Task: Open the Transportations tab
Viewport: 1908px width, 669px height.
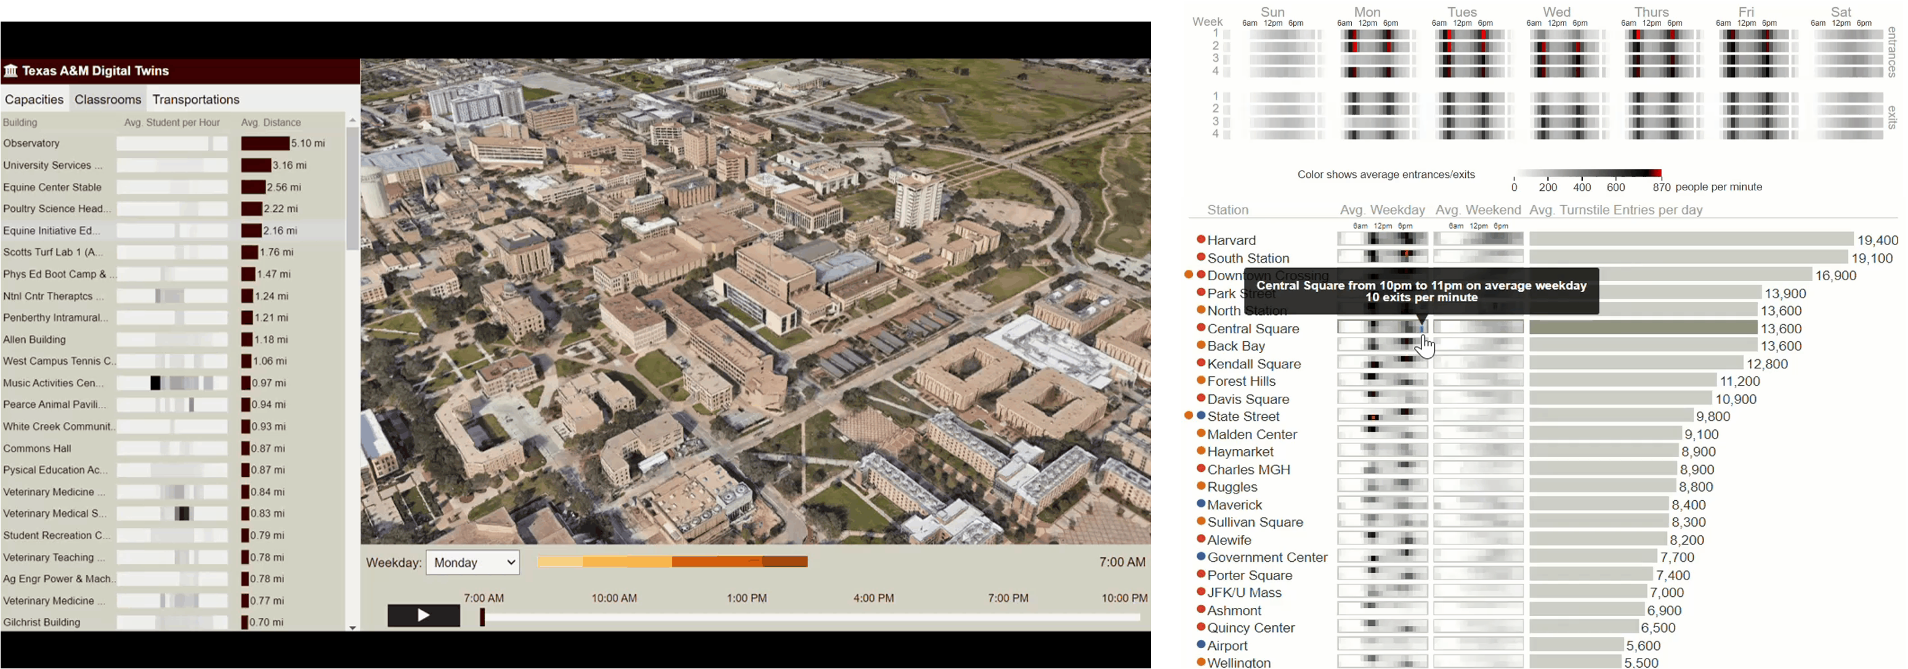Action: coord(195,99)
